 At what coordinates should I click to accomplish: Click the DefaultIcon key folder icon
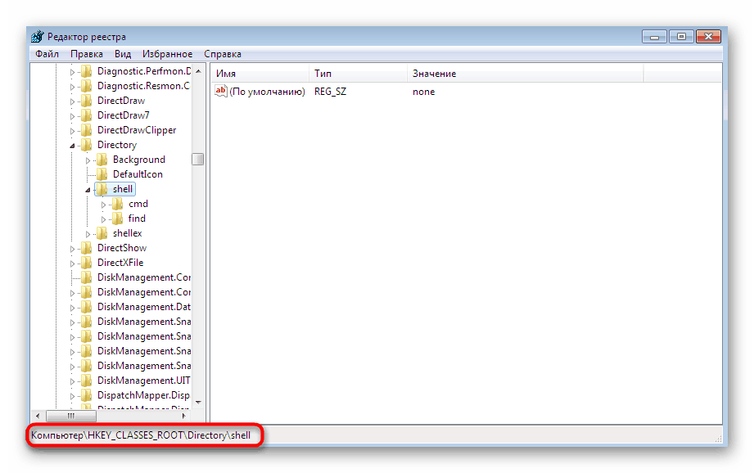(102, 174)
